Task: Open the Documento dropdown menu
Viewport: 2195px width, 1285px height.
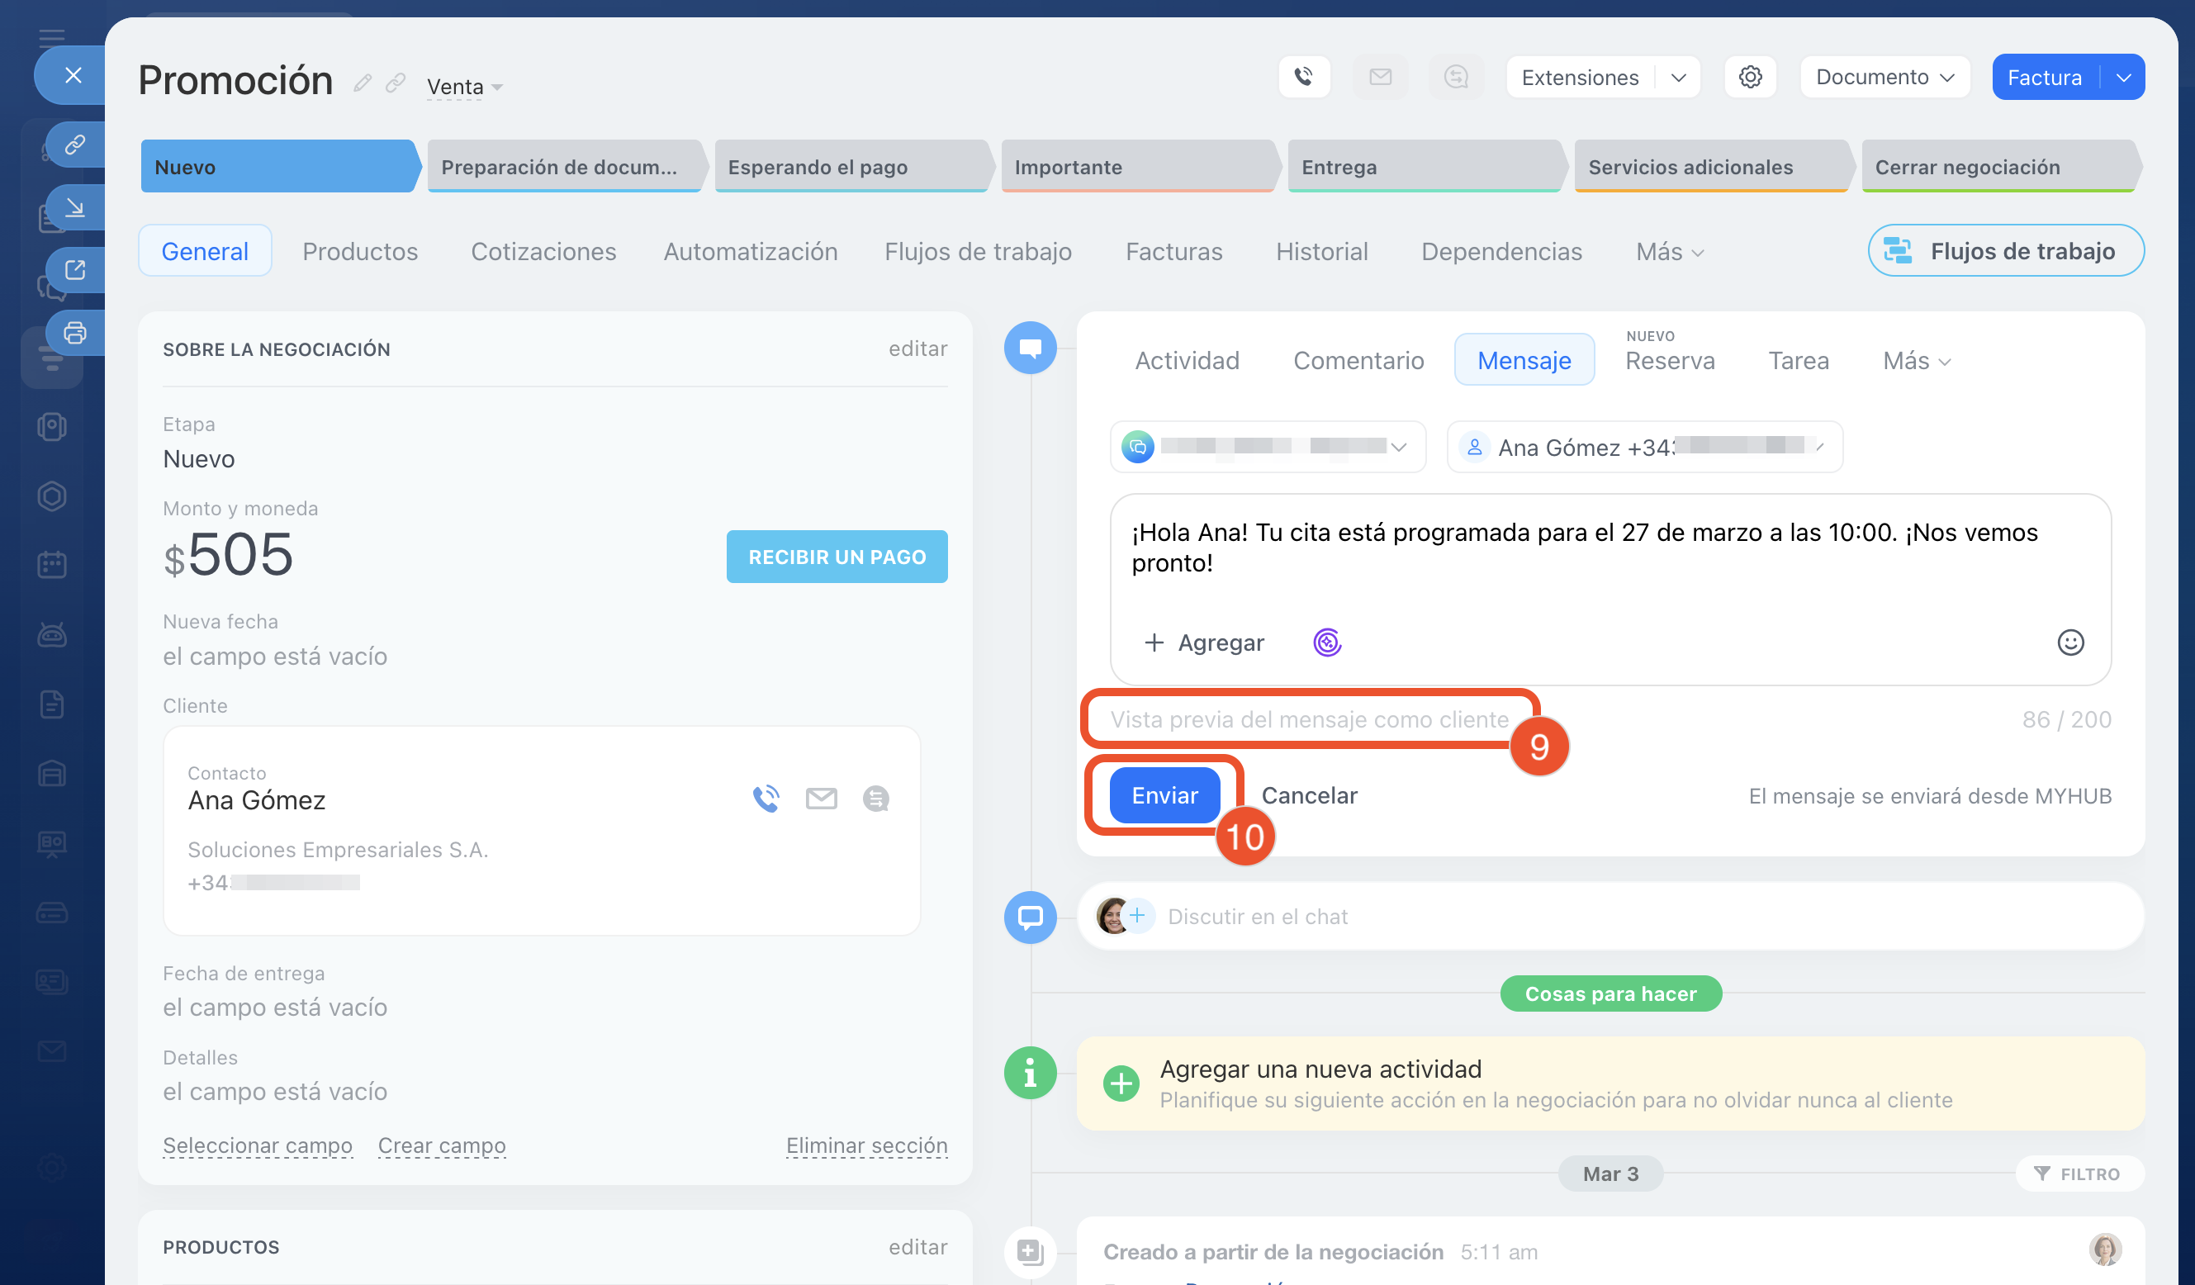Action: coord(1885,78)
